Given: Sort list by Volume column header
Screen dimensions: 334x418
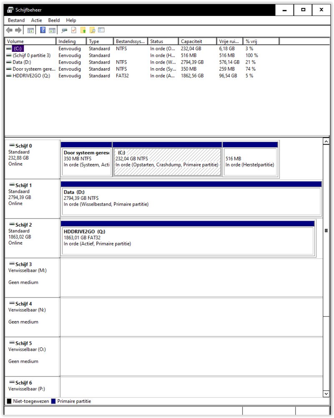Looking at the screenshot, I should coord(30,41).
